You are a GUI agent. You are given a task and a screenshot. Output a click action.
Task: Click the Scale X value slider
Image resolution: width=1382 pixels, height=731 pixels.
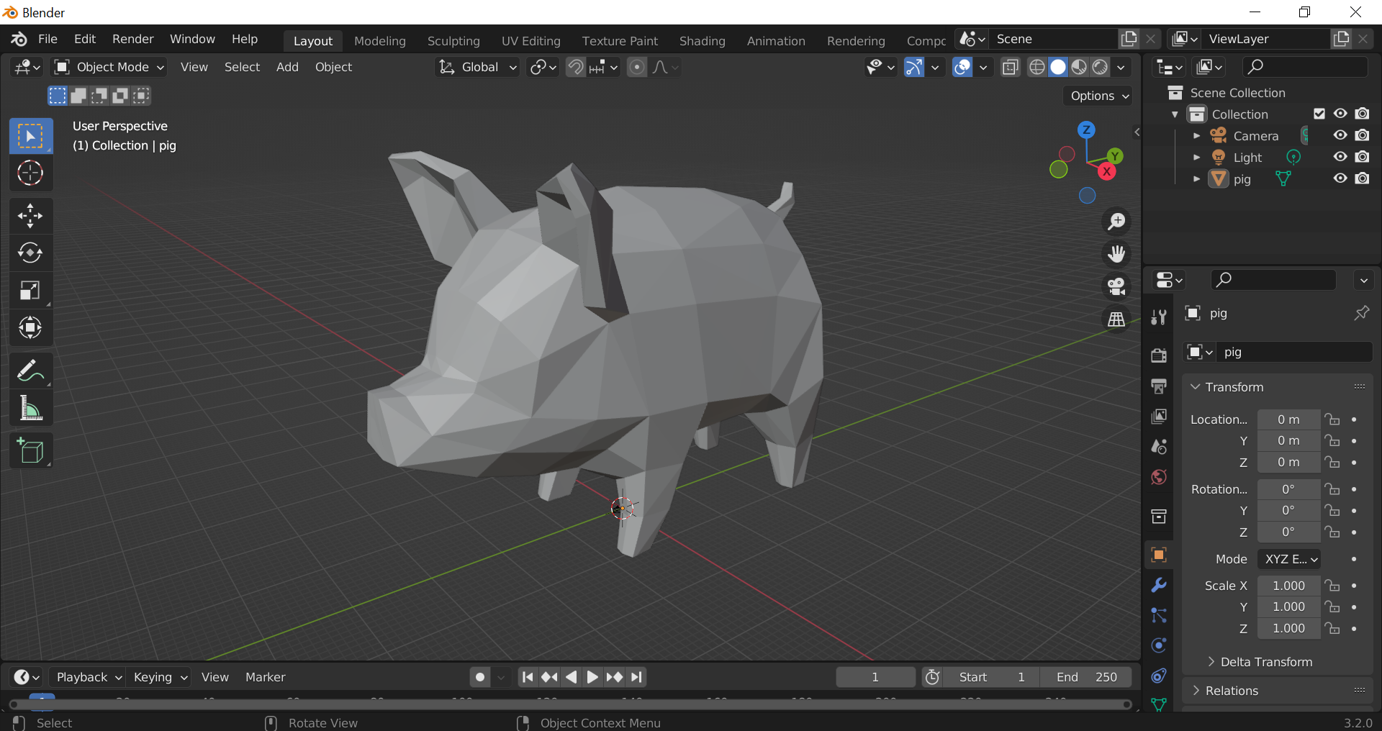coord(1288,586)
